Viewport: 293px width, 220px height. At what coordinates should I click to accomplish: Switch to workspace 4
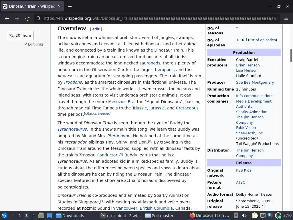click(x=33, y=216)
